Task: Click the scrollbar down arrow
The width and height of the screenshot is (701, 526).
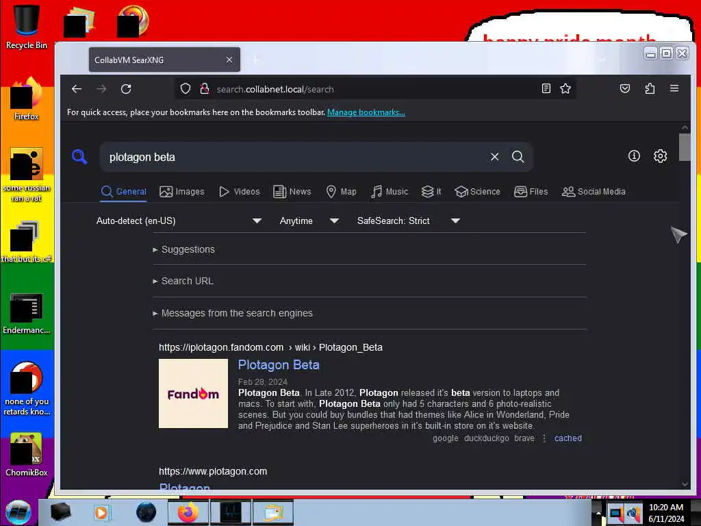Action: click(x=685, y=484)
